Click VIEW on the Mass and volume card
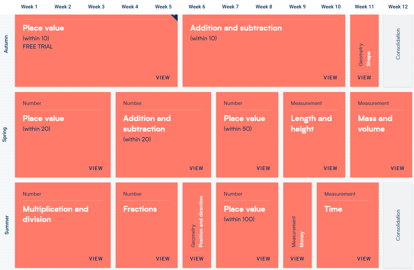 [x=397, y=168]
